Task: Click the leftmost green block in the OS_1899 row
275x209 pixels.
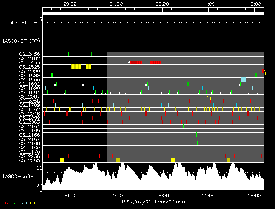Action: [52, 75]
